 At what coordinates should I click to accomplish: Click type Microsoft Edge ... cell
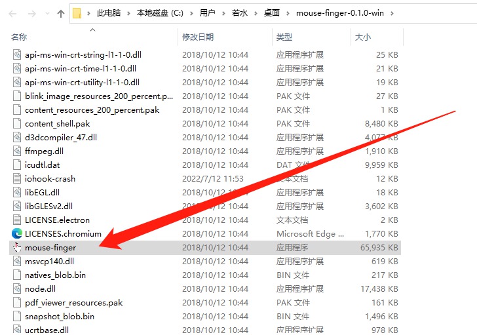click(x=311, y=233)
